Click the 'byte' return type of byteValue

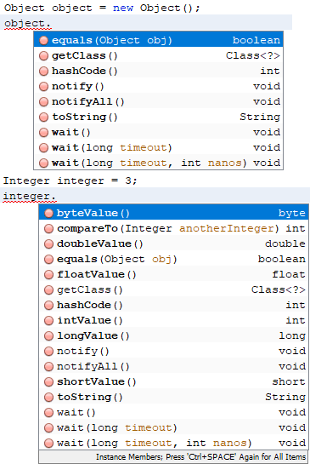291,214
